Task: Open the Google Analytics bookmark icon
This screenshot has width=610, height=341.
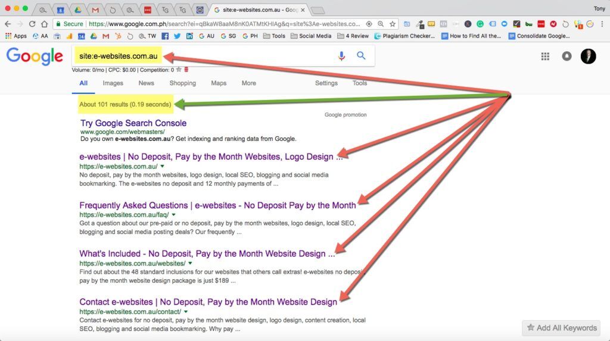Action: 69,36
